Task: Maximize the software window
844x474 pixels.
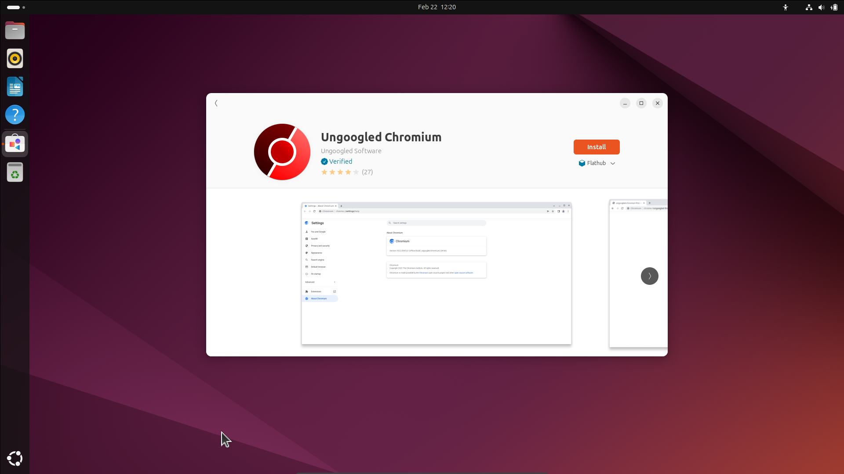Action: 641,103
